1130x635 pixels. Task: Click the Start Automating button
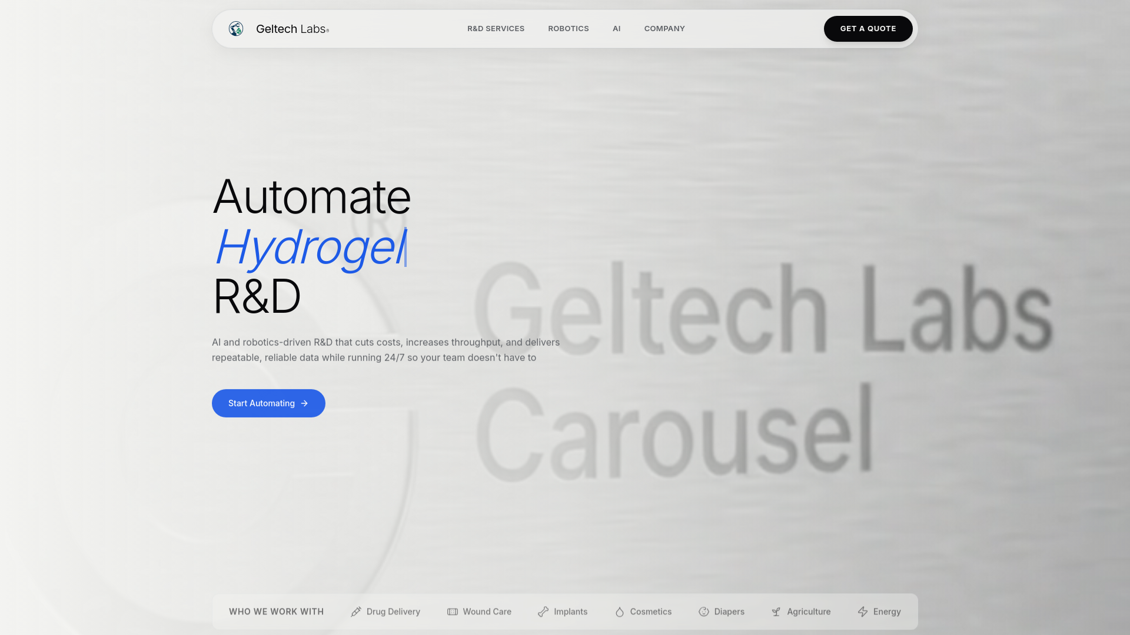[268, 403]
